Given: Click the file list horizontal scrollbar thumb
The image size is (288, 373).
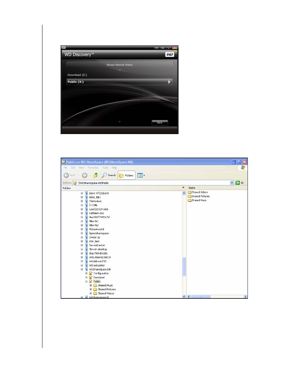Looking at the screenshot, I should click(200, 297).
